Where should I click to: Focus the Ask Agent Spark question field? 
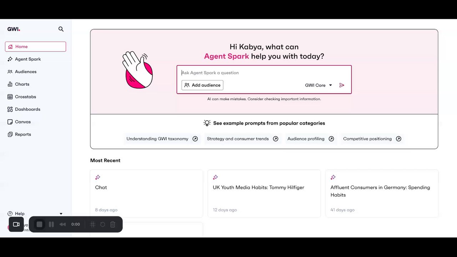(x=264, y=73)
